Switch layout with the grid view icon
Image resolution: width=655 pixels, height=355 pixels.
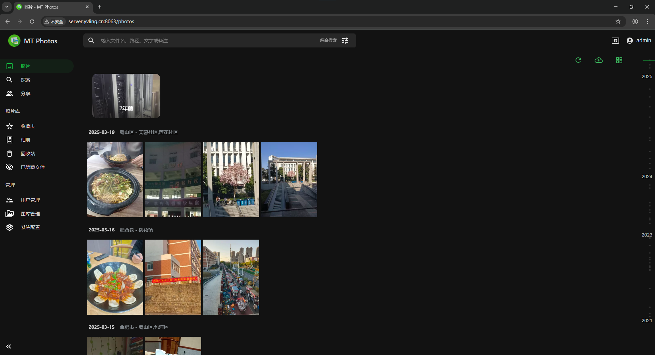[x=619, y=60]
